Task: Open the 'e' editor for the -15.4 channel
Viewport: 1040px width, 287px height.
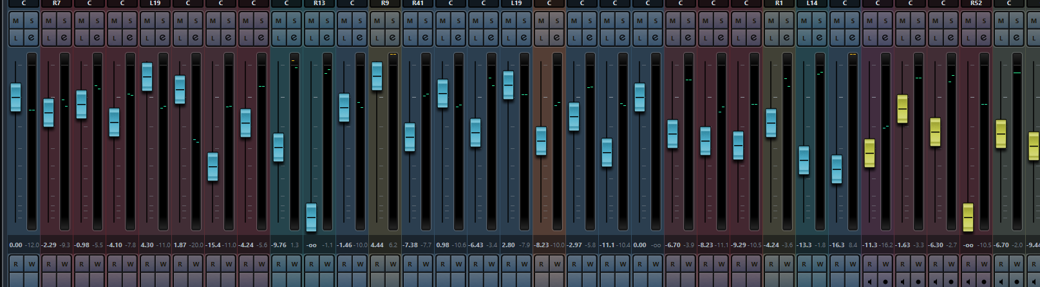Action: tap(229, 38)
